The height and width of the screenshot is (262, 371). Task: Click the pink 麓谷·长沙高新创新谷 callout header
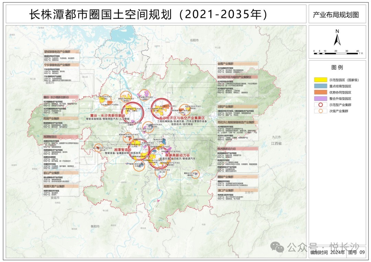click(61, 97)
